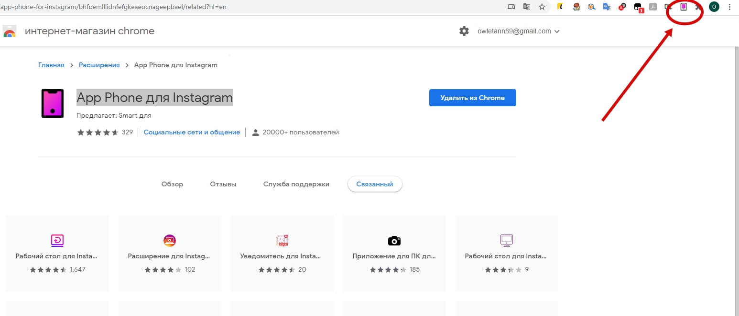Open the black extension icon with red 1 badge

point(638,7)
